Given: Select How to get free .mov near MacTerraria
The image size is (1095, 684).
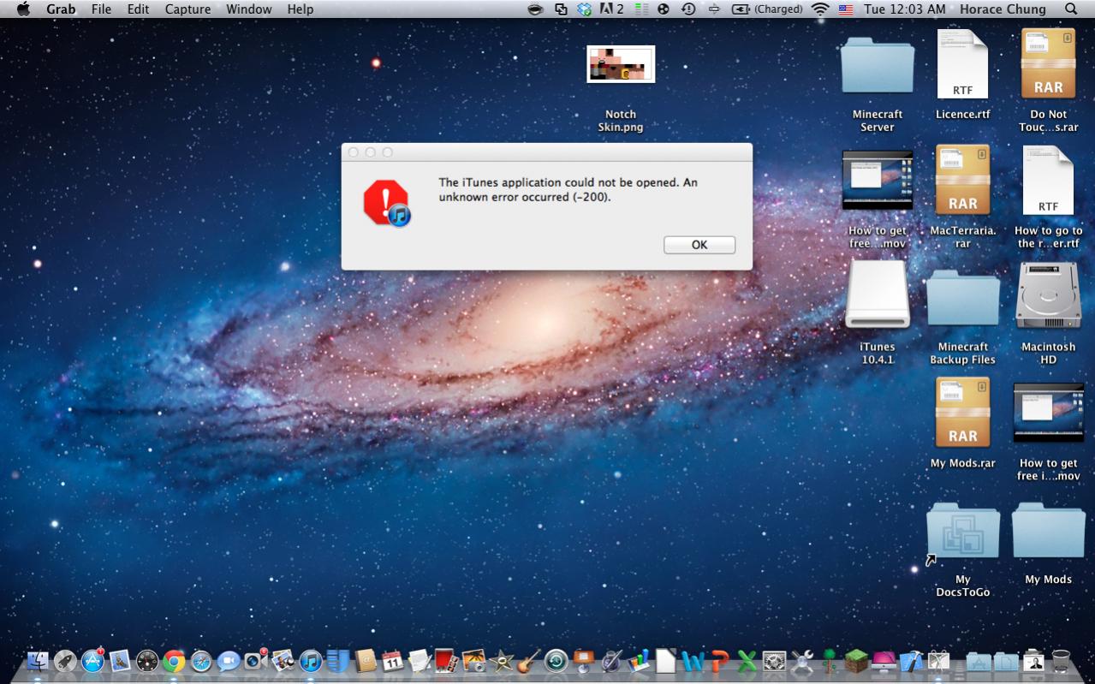Looking at the screenshot, I should [x=878, y=200].
